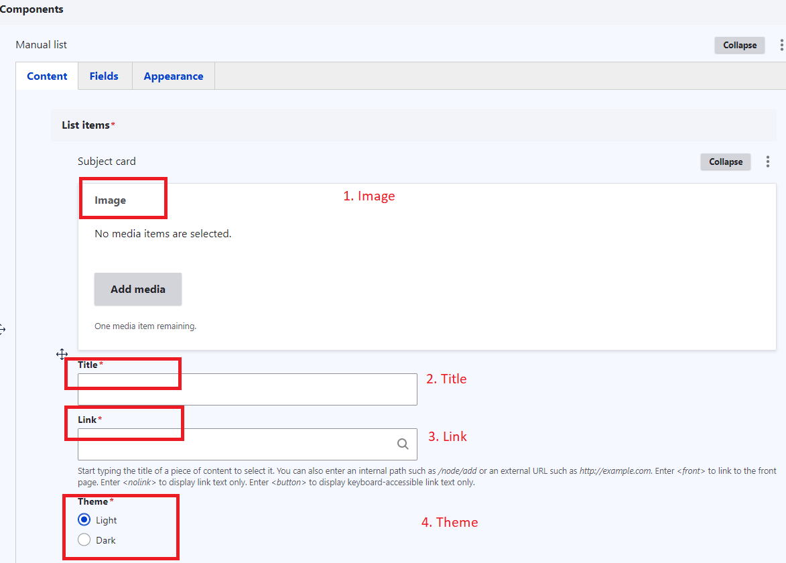Click the Subject card drag handle icon
Viewport: 786px width, 563px height.
tap(62, 354)
